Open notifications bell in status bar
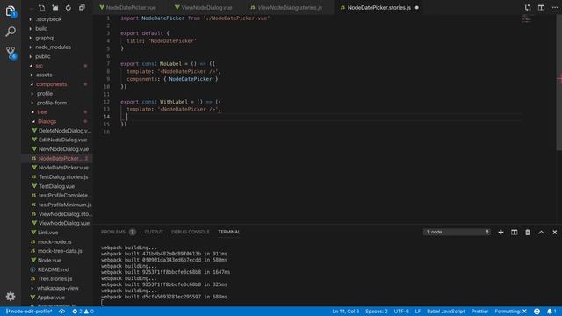Screen dimensions: 562x316 tap(551, 312)
